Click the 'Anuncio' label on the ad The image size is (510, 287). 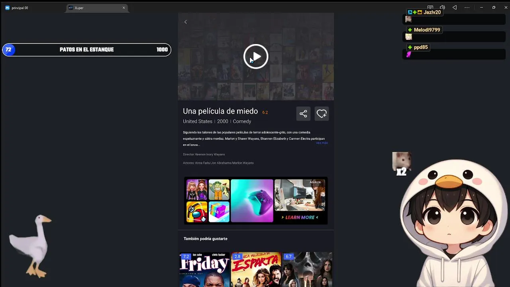click(315, 182)
